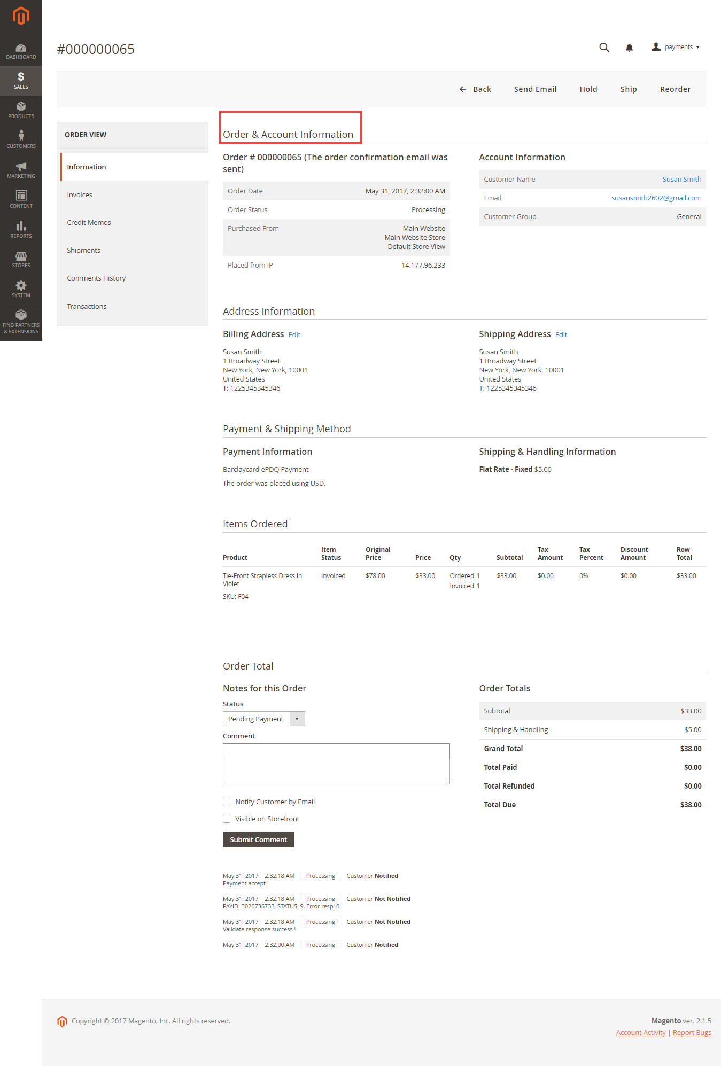Image resolution: width=721 pixels, height=1066 pixels.
Task: Enable Notify Customer by Email checkbox
Action: coord(227,802)
